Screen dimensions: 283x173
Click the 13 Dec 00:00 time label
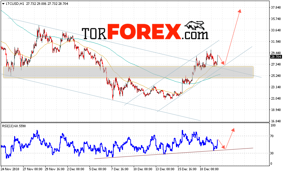pos(165,169)
